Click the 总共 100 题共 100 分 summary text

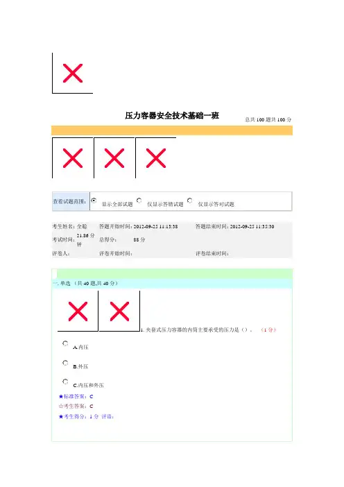pyautogui.click(x=268, y=119)
